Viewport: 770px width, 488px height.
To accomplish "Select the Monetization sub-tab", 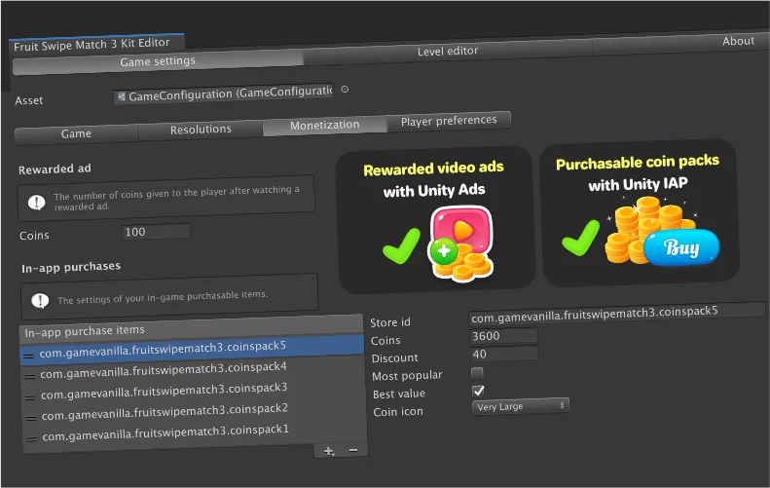I will point(324,126).
